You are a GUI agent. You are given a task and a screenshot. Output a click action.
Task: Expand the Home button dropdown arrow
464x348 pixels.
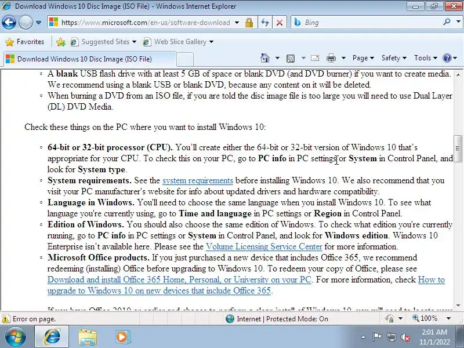[277, 58]
